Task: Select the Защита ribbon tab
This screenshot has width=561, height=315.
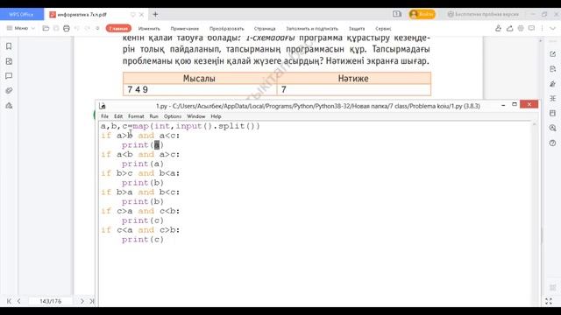Action: coord(357,29)
